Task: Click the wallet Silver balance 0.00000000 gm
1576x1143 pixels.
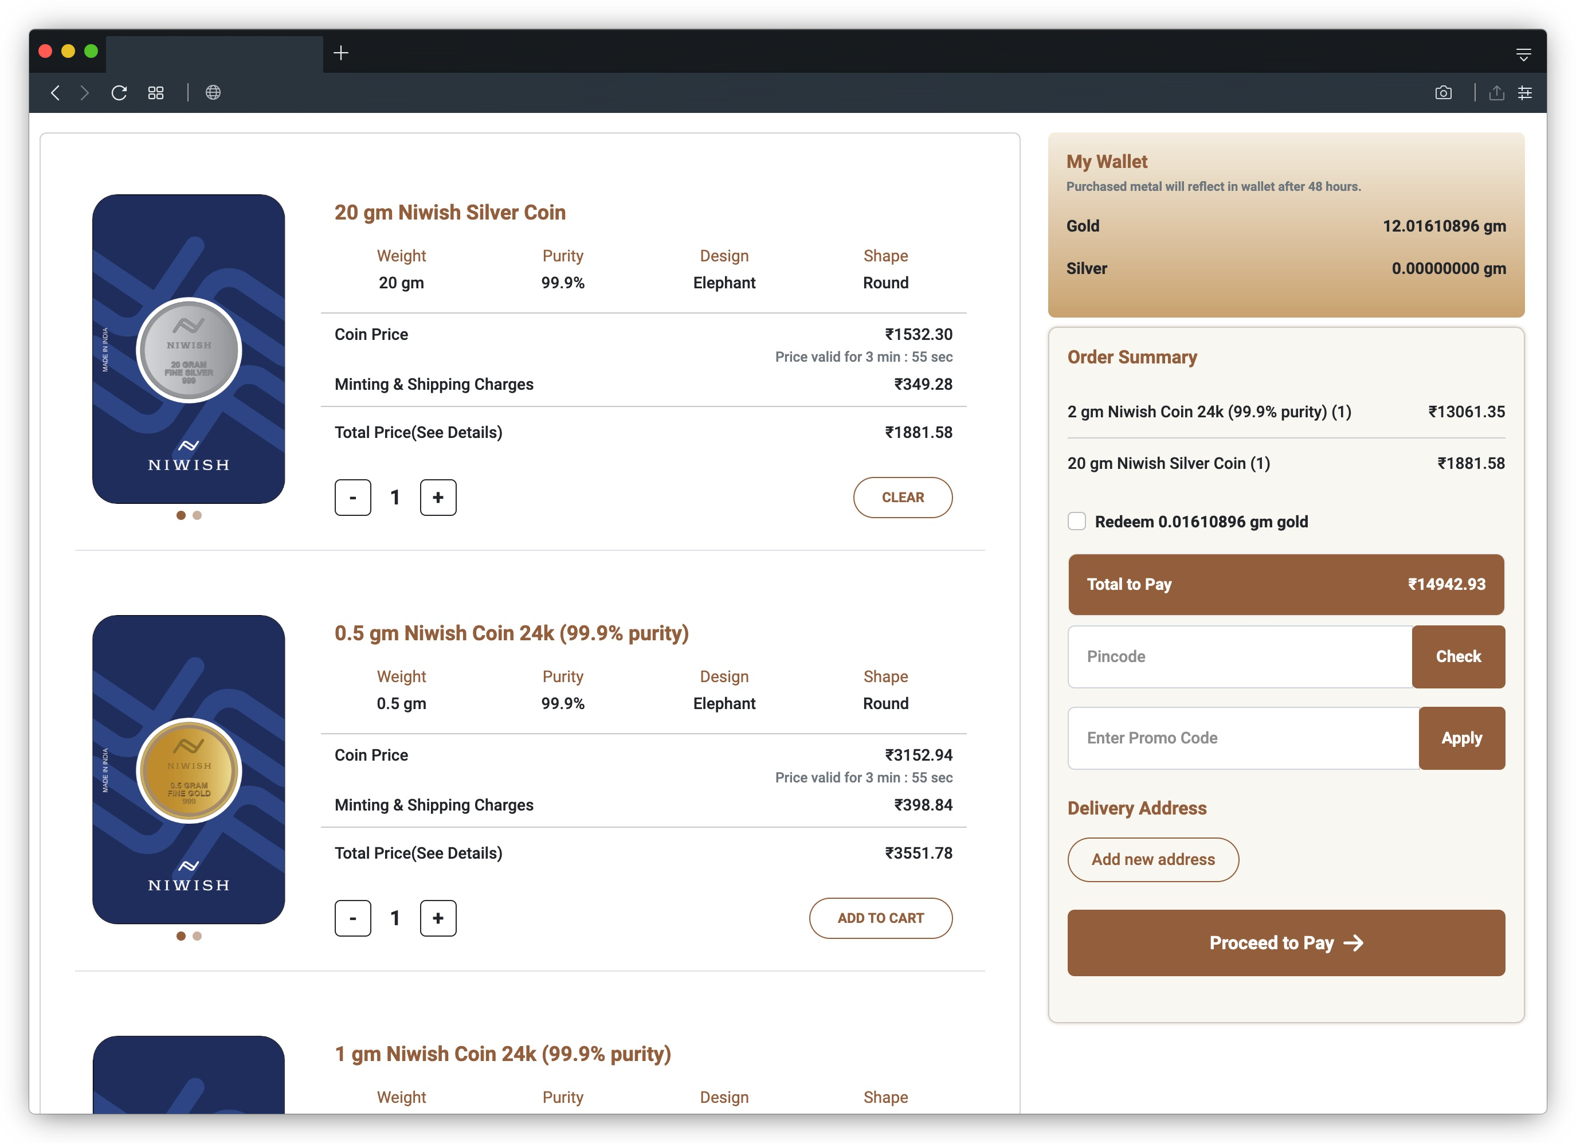Action: 1449,268
